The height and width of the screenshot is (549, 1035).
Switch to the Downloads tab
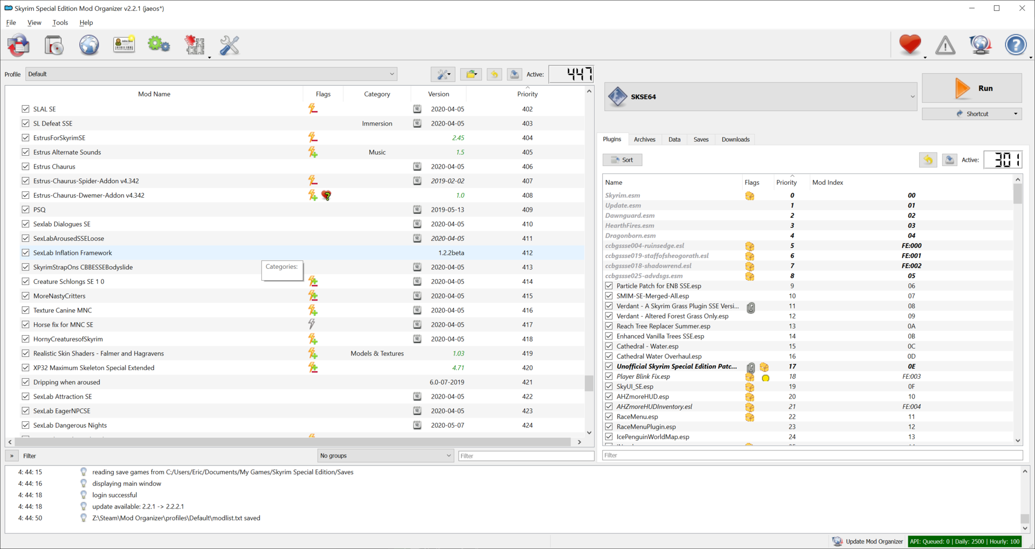735,140
